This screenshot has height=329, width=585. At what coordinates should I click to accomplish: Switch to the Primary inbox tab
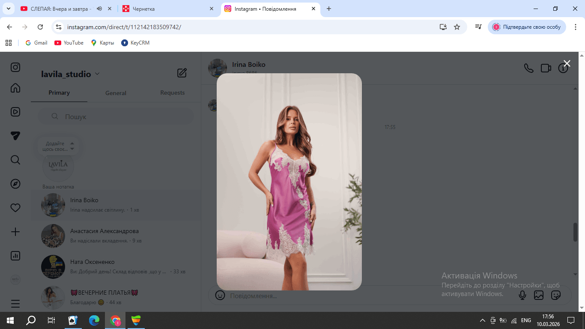(59, 93)
